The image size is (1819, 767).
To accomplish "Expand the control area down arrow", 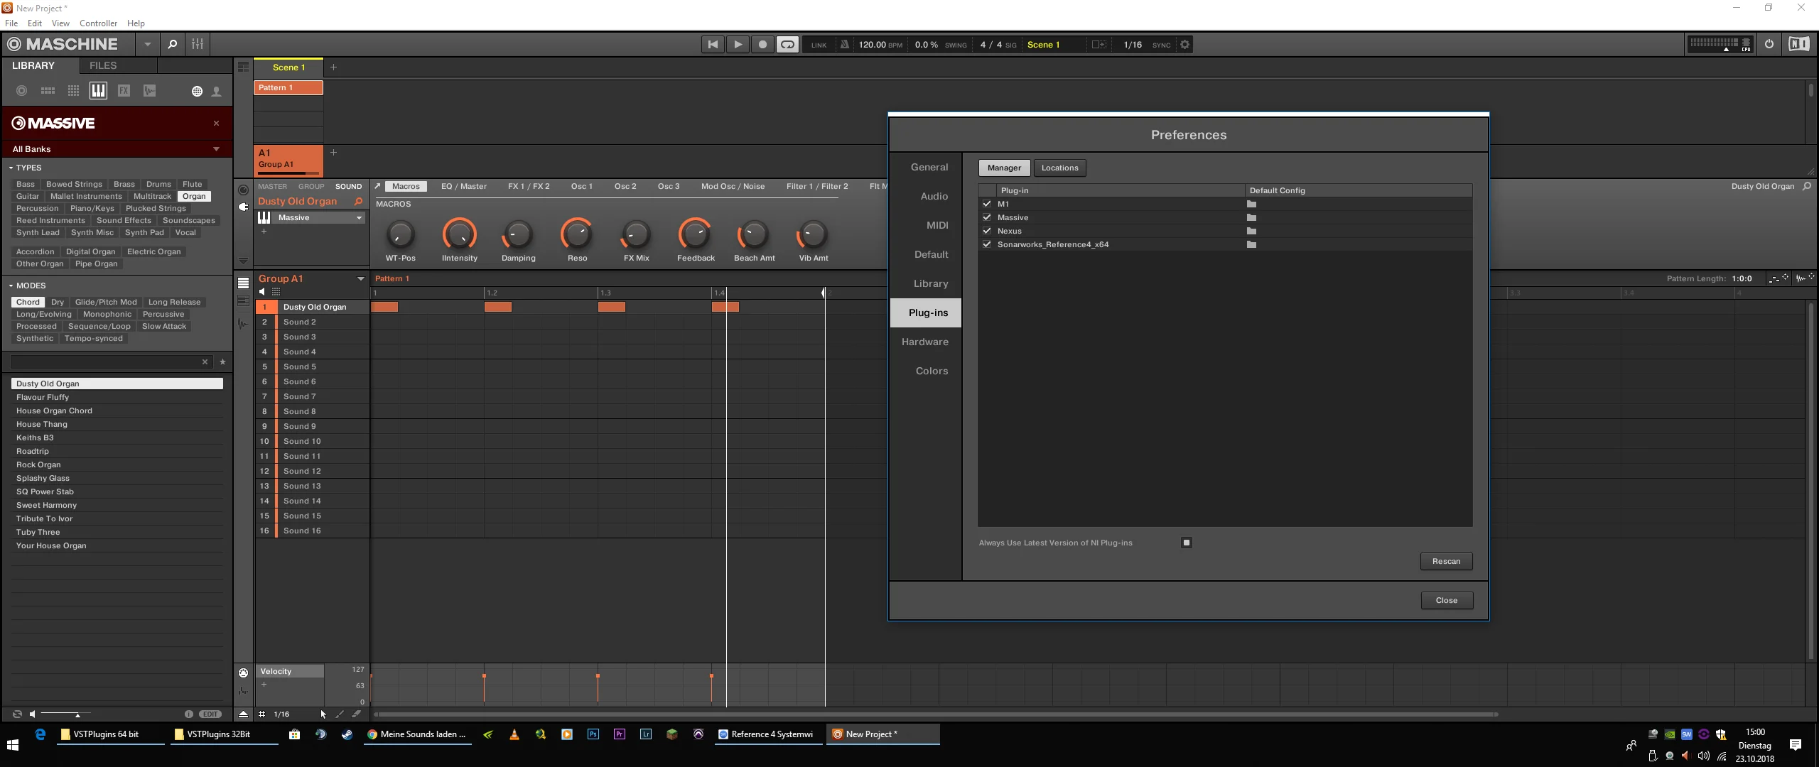I will coord(243,261).
